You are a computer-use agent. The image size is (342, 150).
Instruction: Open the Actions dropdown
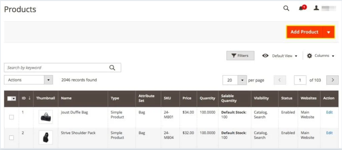[28, 80]
